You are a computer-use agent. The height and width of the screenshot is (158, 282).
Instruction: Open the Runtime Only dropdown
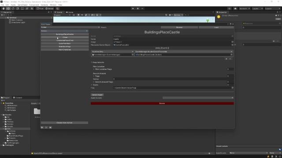point(113,52)
